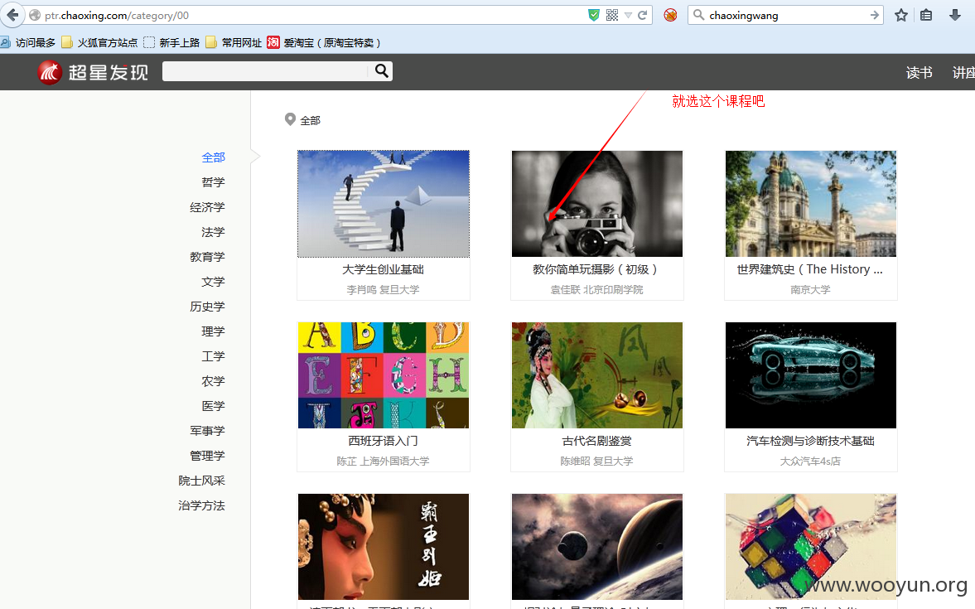This screenshot has width=975, height=609.
Task: Open the 火狐官方站点 bookmark folder
Action: [99, 42]
